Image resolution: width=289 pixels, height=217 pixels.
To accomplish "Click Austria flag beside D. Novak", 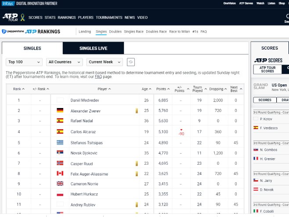I will coord(256,189).
